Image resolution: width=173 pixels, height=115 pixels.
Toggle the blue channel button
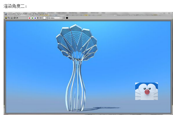click(35, 18)
